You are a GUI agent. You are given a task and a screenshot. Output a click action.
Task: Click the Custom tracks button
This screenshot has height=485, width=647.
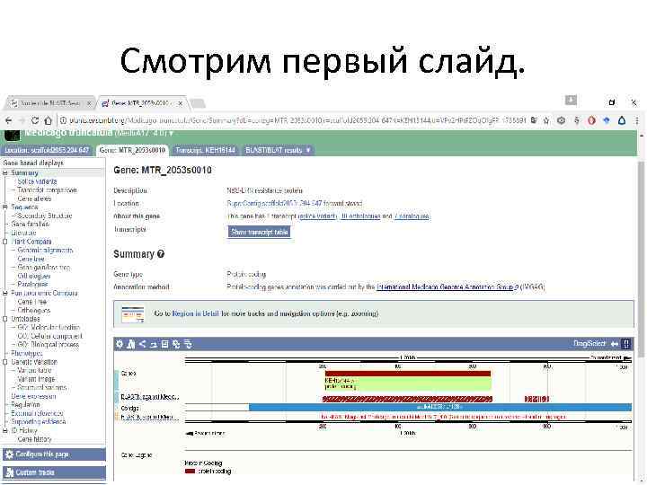[x=54, y=472]
